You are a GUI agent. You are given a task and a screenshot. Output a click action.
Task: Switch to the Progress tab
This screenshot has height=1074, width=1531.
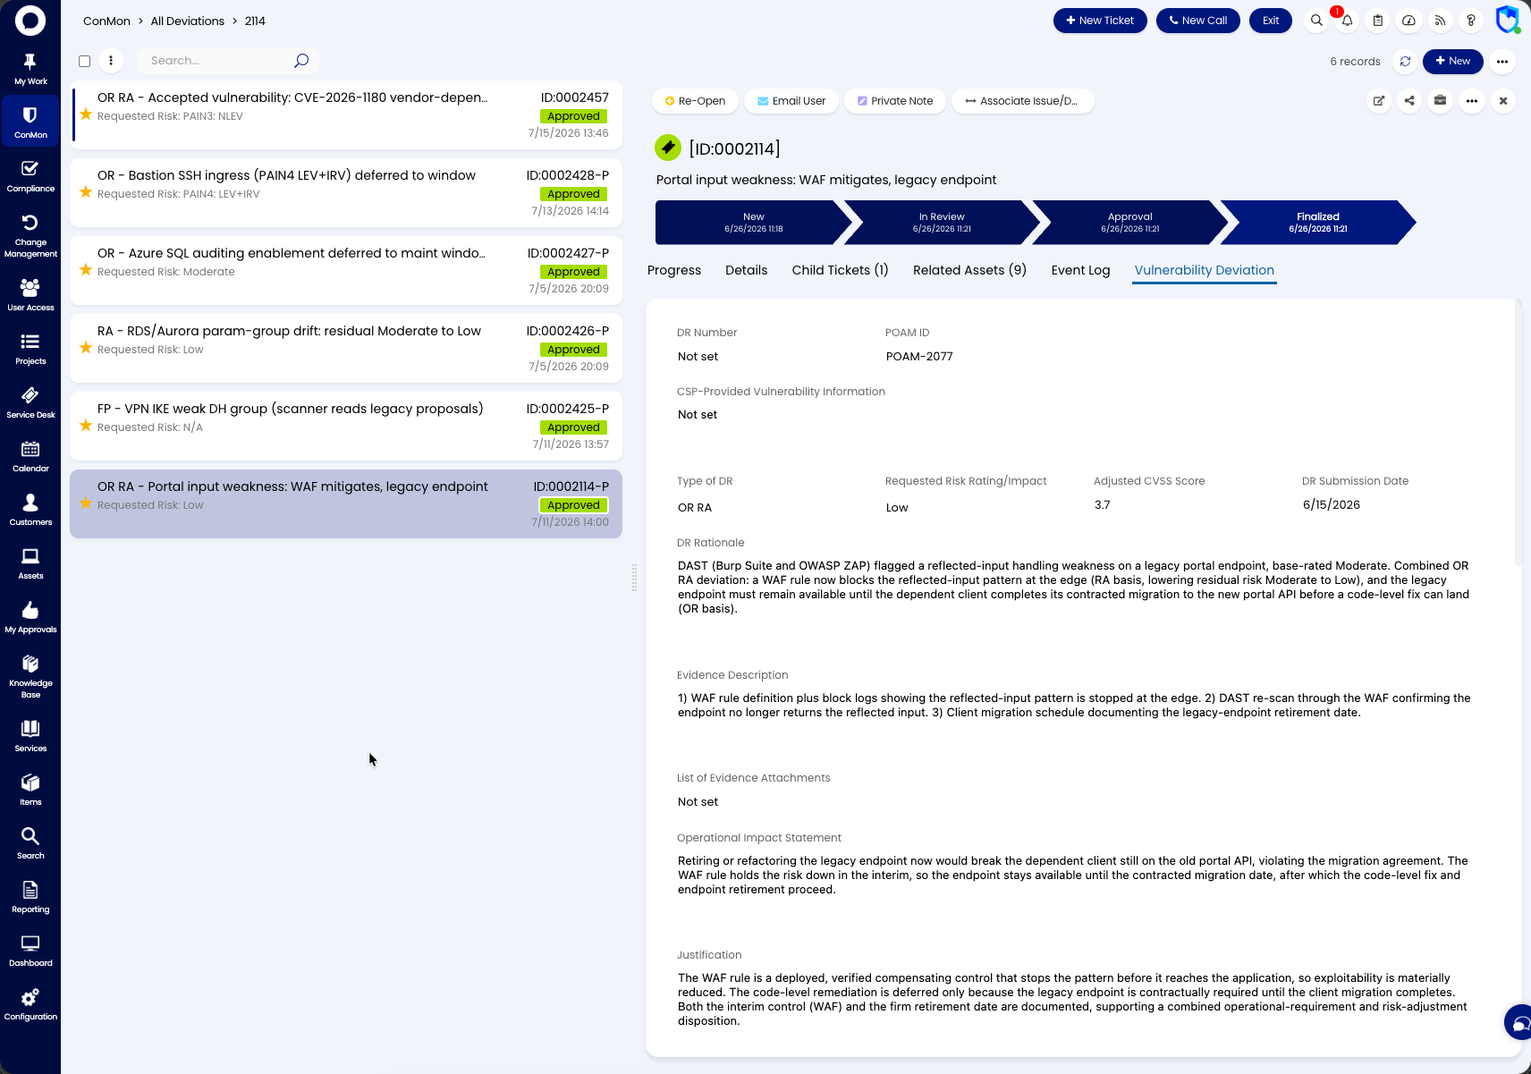click(674, 270)
